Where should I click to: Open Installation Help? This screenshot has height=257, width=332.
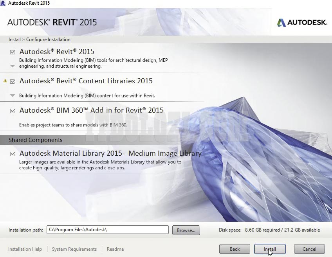[x=25, y=249]
